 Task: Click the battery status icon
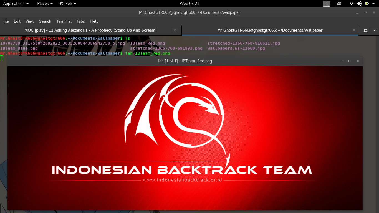click(367, 4)
